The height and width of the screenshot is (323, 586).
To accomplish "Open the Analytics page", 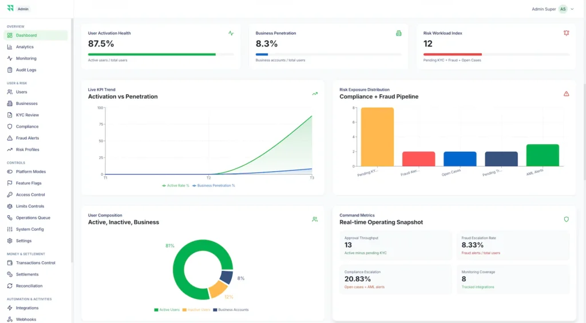I will [x=35, y=47].
